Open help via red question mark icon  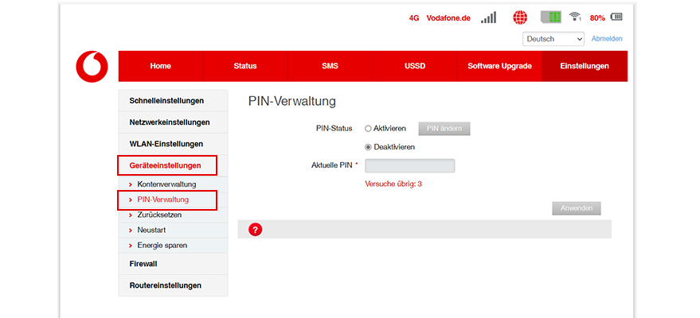coord(256,230)
